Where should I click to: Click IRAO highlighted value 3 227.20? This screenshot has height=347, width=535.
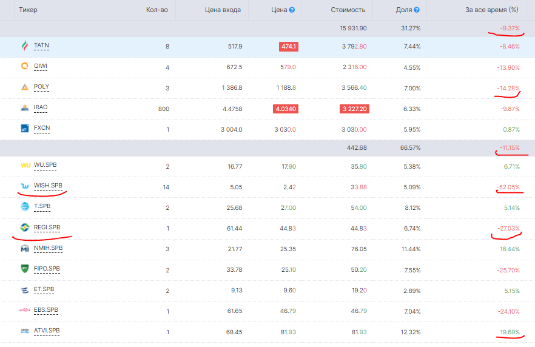coord(354,109)
